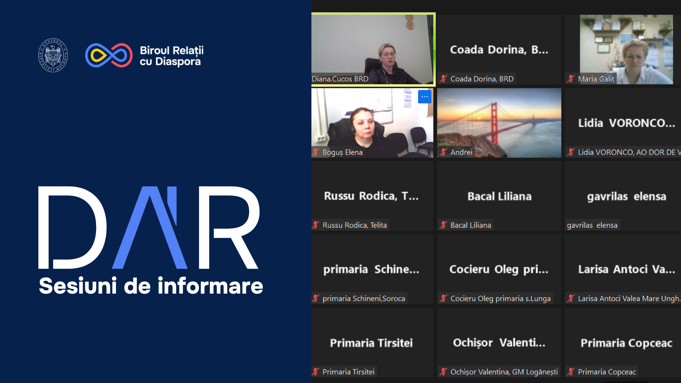Image resolution: width=681 pixels, height=383 pixels.
Task: Click the muted mic icon beside Cocieru Oleg
Action: pos(443,298)
